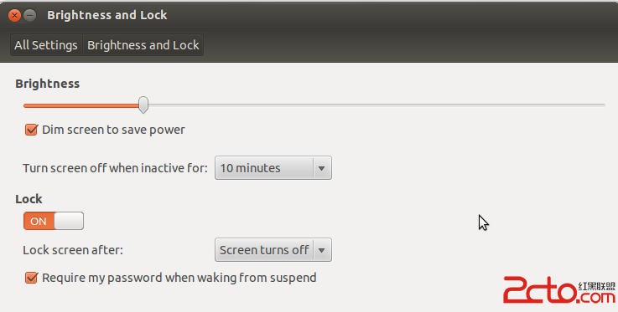The image size is (618, 312).
Task: Click the 'Dim screen to save power' label
Action: (113, 130)
